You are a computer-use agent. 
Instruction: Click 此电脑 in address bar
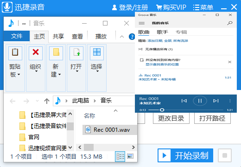tap(81, 101)
